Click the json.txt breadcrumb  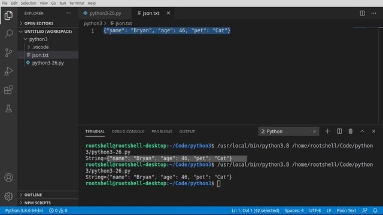[124, 23]
